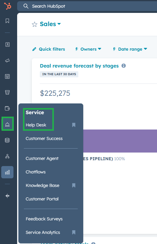Click the search magnifier icon

tap(26, 6)
